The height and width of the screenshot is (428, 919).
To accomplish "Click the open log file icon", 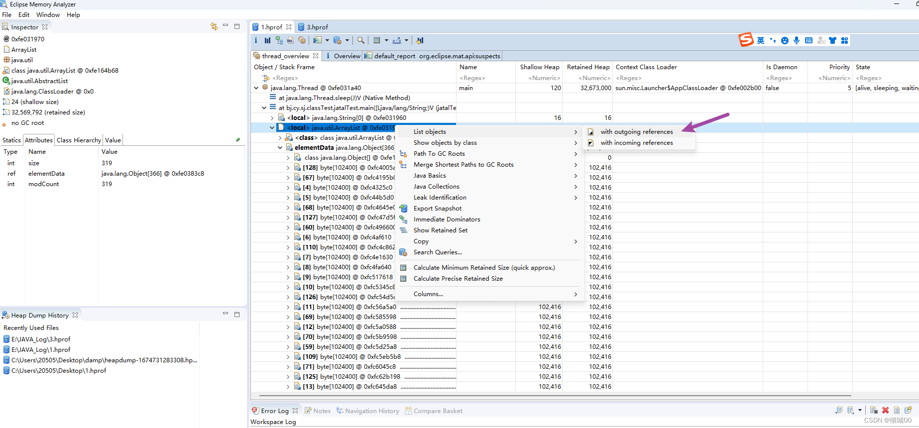I will pyautogui.click(x=897, y=410).
